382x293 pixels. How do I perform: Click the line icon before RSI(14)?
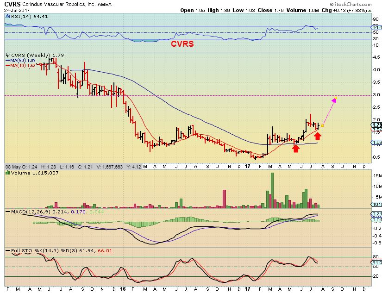[7, 16]
